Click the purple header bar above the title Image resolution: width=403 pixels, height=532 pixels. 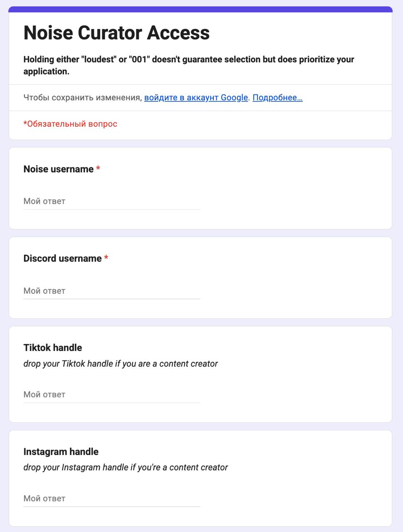tap(201, 9)
